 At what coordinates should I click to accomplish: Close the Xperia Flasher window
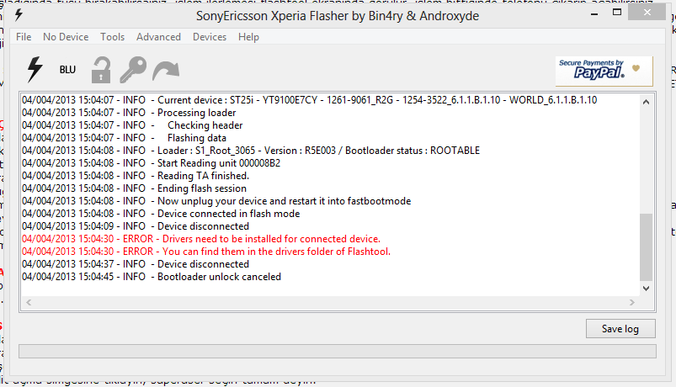tap(647, 13)
